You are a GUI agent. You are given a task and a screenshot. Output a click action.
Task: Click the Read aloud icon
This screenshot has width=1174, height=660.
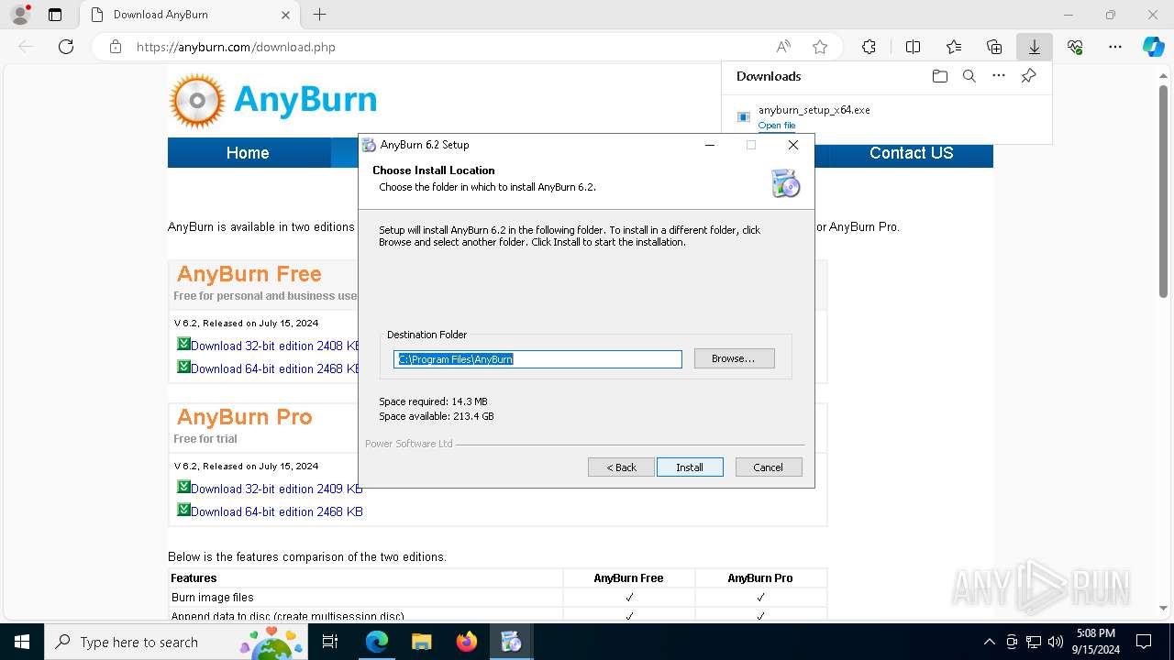point(783,47)
